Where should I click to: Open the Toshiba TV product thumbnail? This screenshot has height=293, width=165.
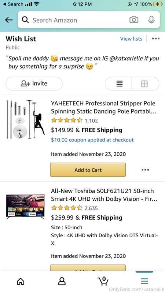tap(25, 207)
